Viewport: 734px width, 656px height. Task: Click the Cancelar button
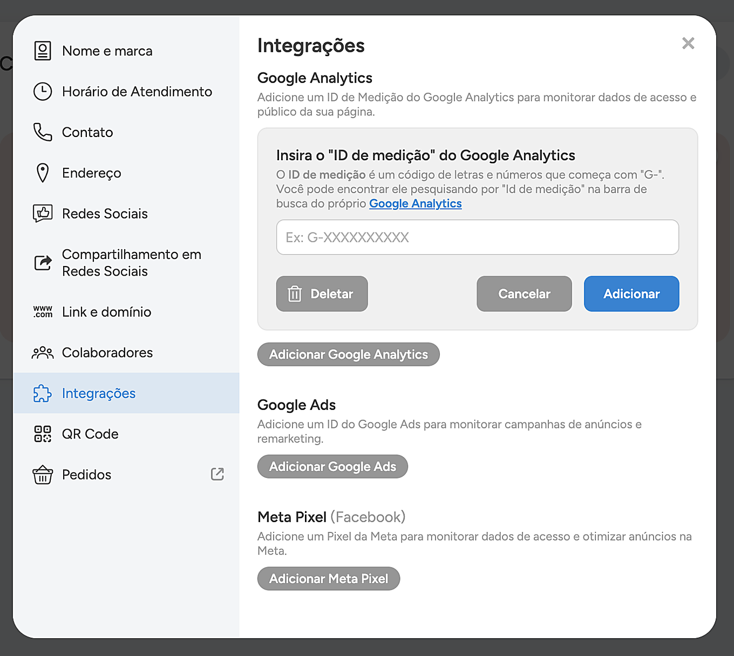point(524,294)
